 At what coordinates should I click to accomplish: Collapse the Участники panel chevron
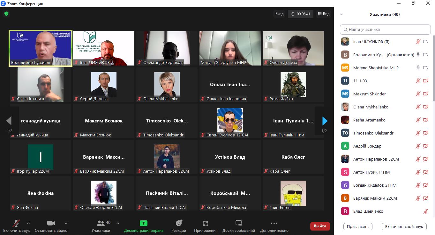click(341, 14)
